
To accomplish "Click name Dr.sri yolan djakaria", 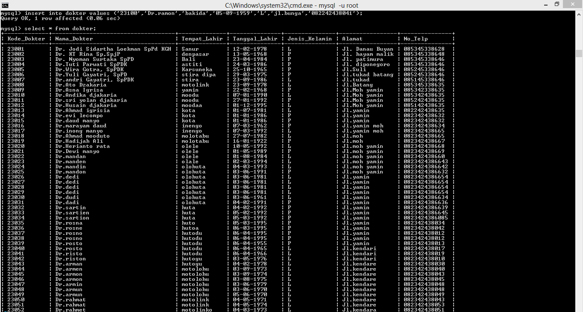I will (91, 100).
